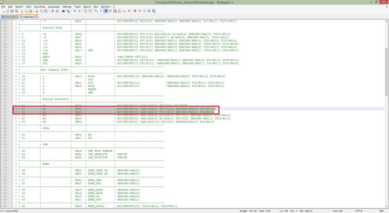Click the scrollbar down arrow
The image size is (389, 213).
[x=386, y=206]
